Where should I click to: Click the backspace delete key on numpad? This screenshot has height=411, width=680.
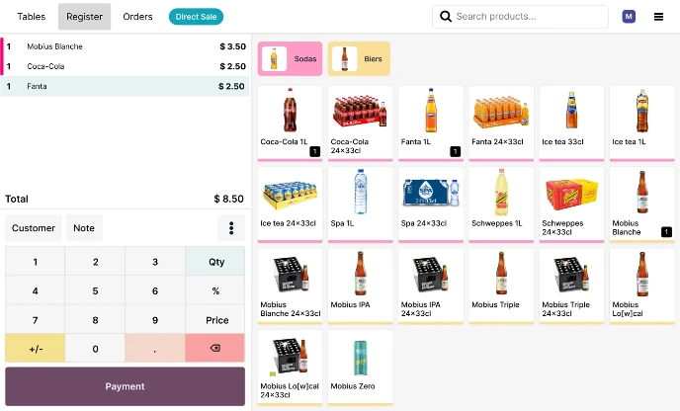(214, 349)
